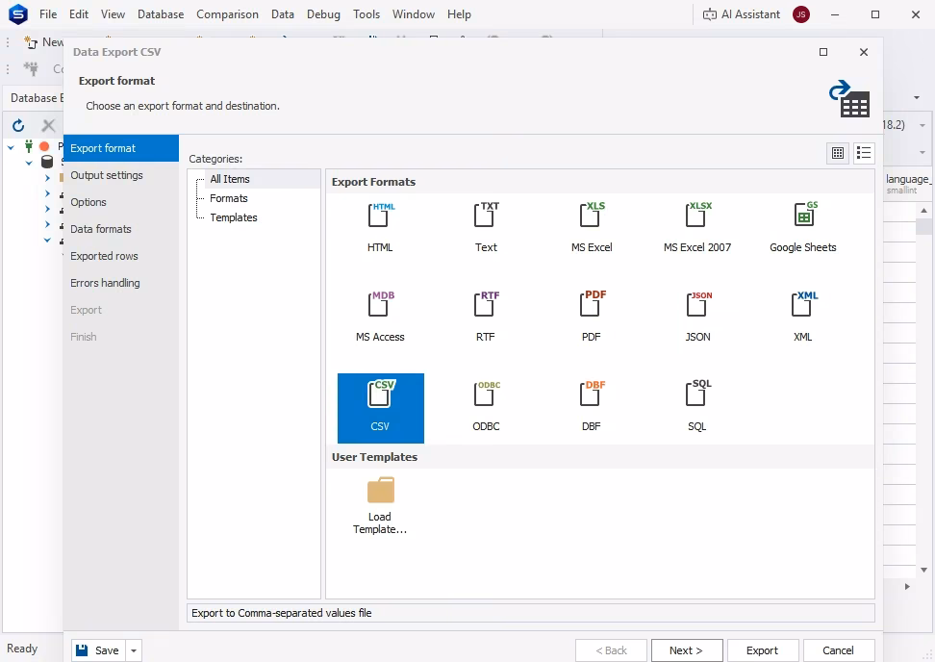Select the XML export format
935x662 pixels.
(x=802, y=318)
